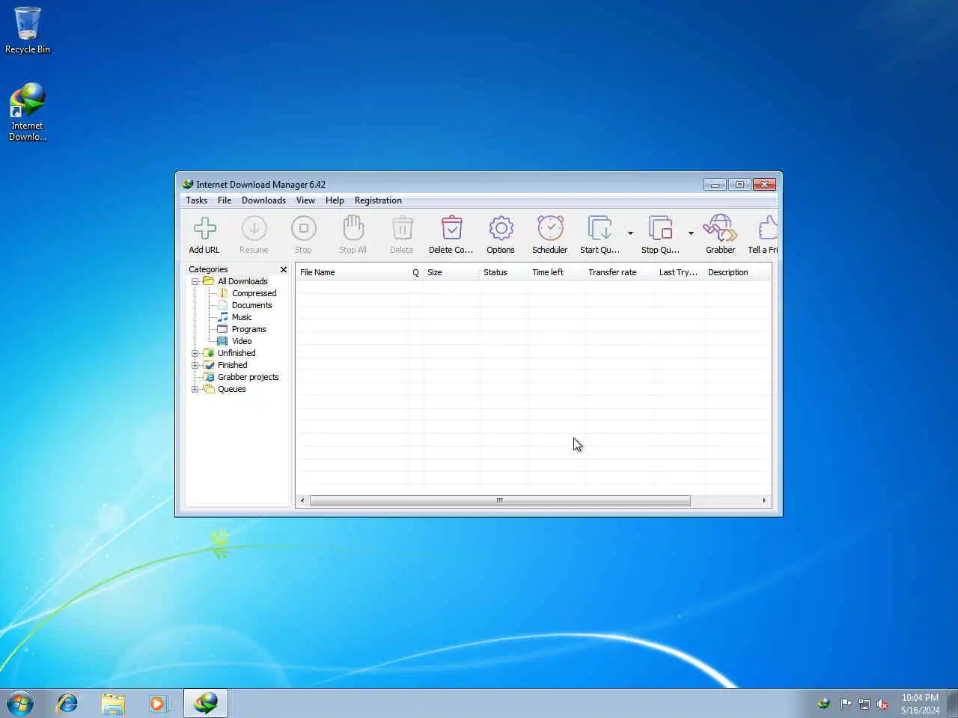Close the Categories panel
Image resolution: width=958 pixels, height=718 pixels.
click(x=284, y=269)
